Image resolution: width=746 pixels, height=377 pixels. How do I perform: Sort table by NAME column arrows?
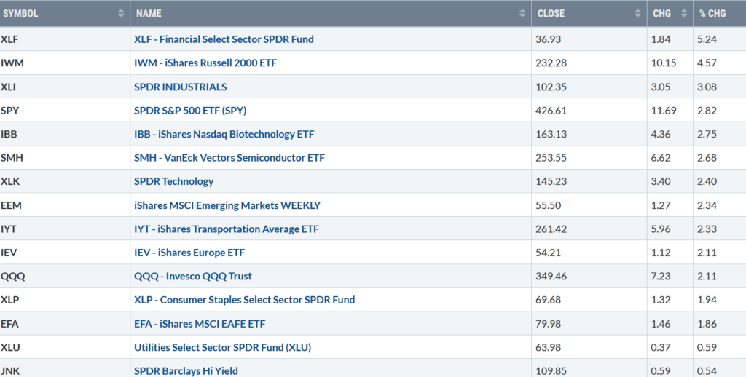click(522, 13)
